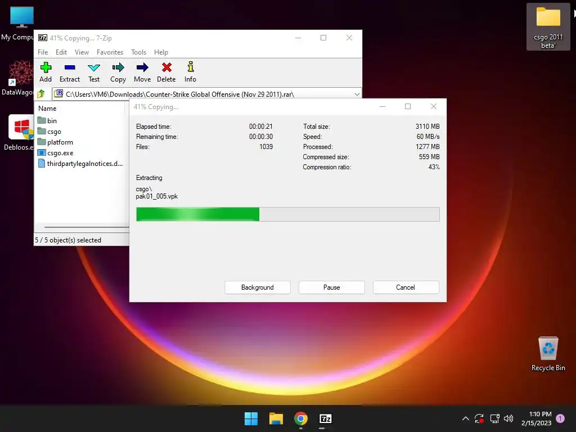576x432 pixels.
Task: Cancel the copying operation
Action: [x=406, y=287]
